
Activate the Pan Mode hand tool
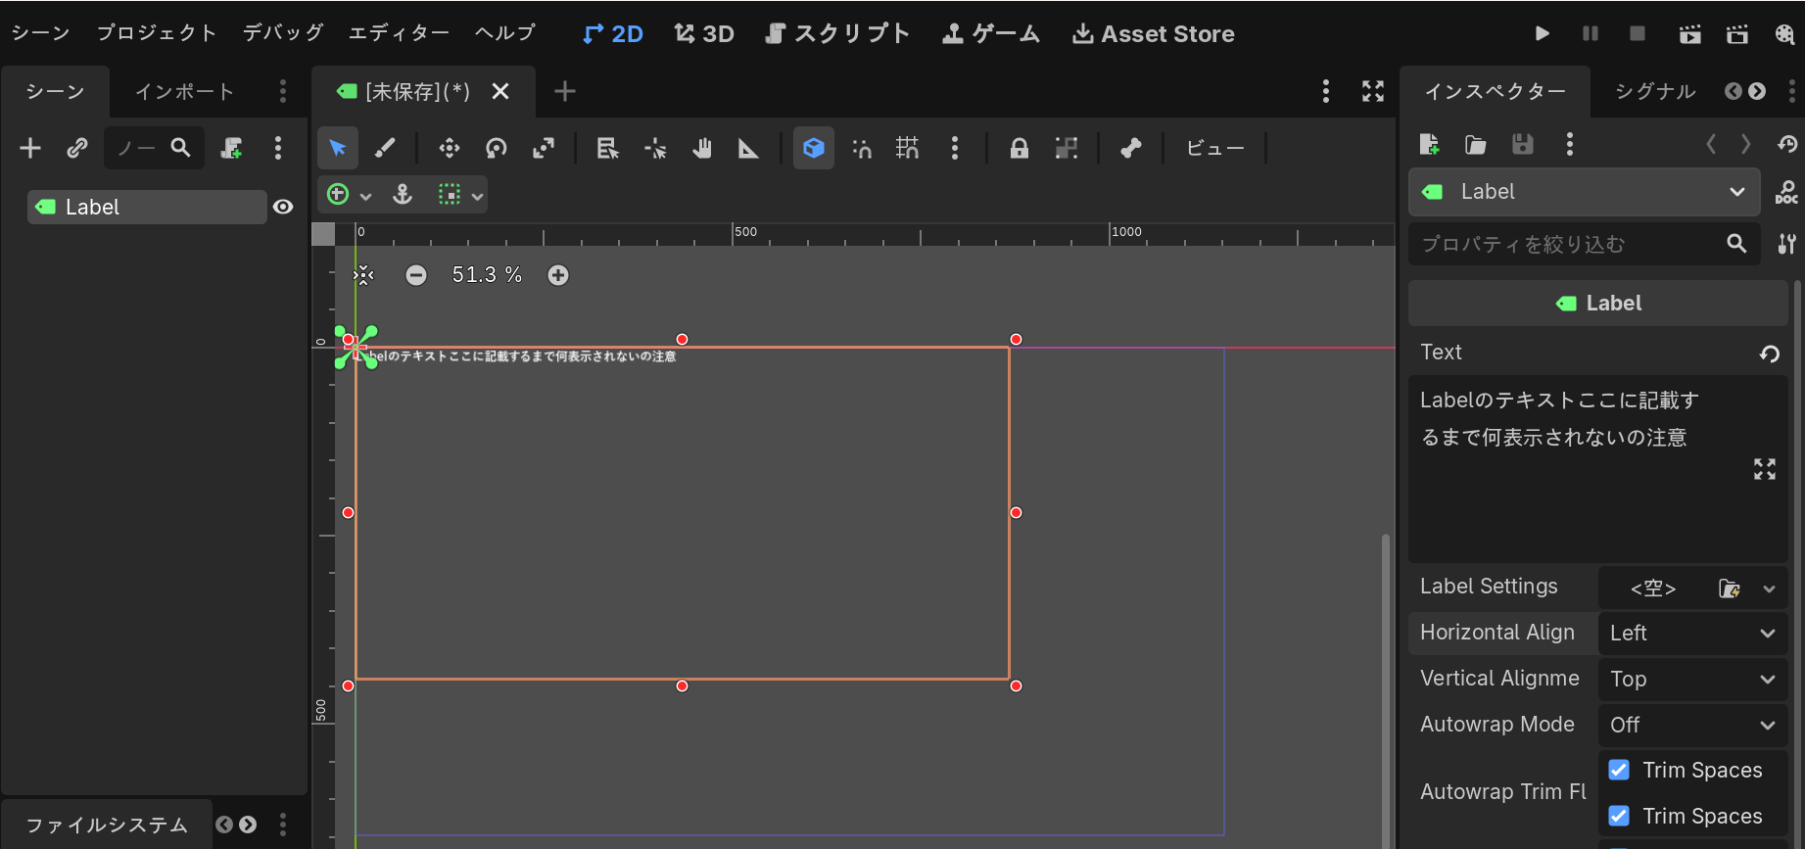point(701,148)
